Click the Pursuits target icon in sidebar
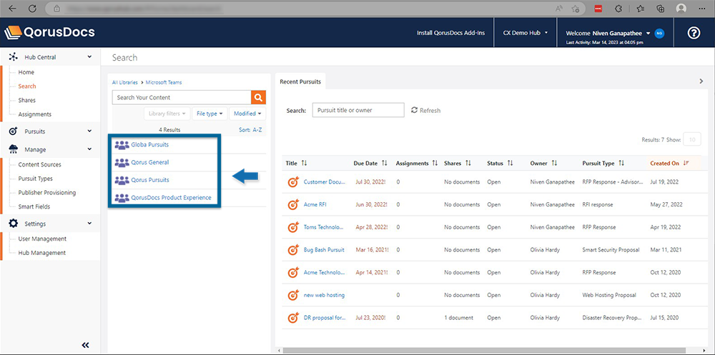 point(13,131)
